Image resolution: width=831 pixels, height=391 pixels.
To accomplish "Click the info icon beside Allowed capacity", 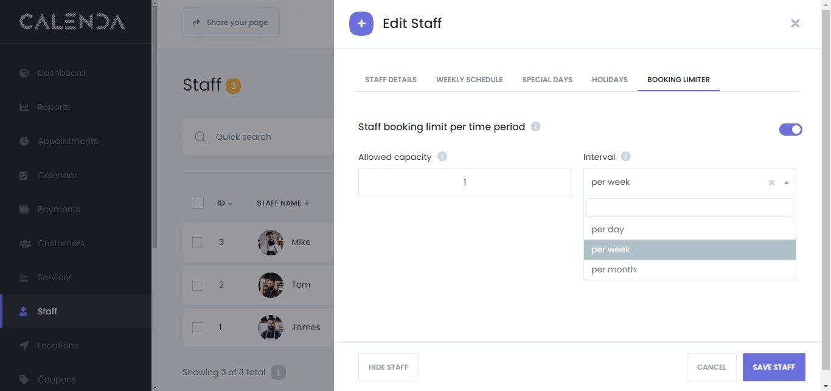I will point(442,157).
